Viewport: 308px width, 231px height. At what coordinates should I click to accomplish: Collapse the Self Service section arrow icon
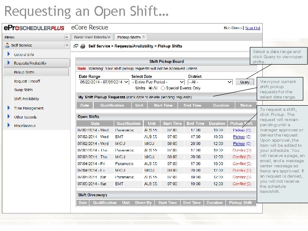point(67,45)
